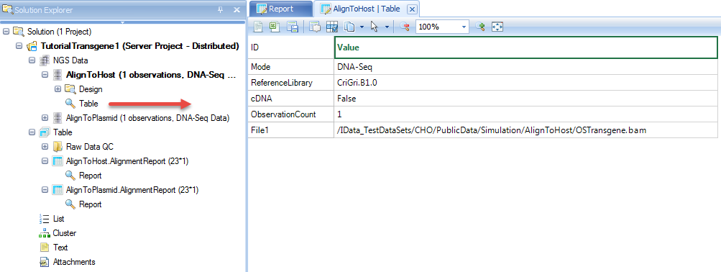
Task: Select the Raw Data QC folder item
Action: pyautogui.click(x=90, y=147)
